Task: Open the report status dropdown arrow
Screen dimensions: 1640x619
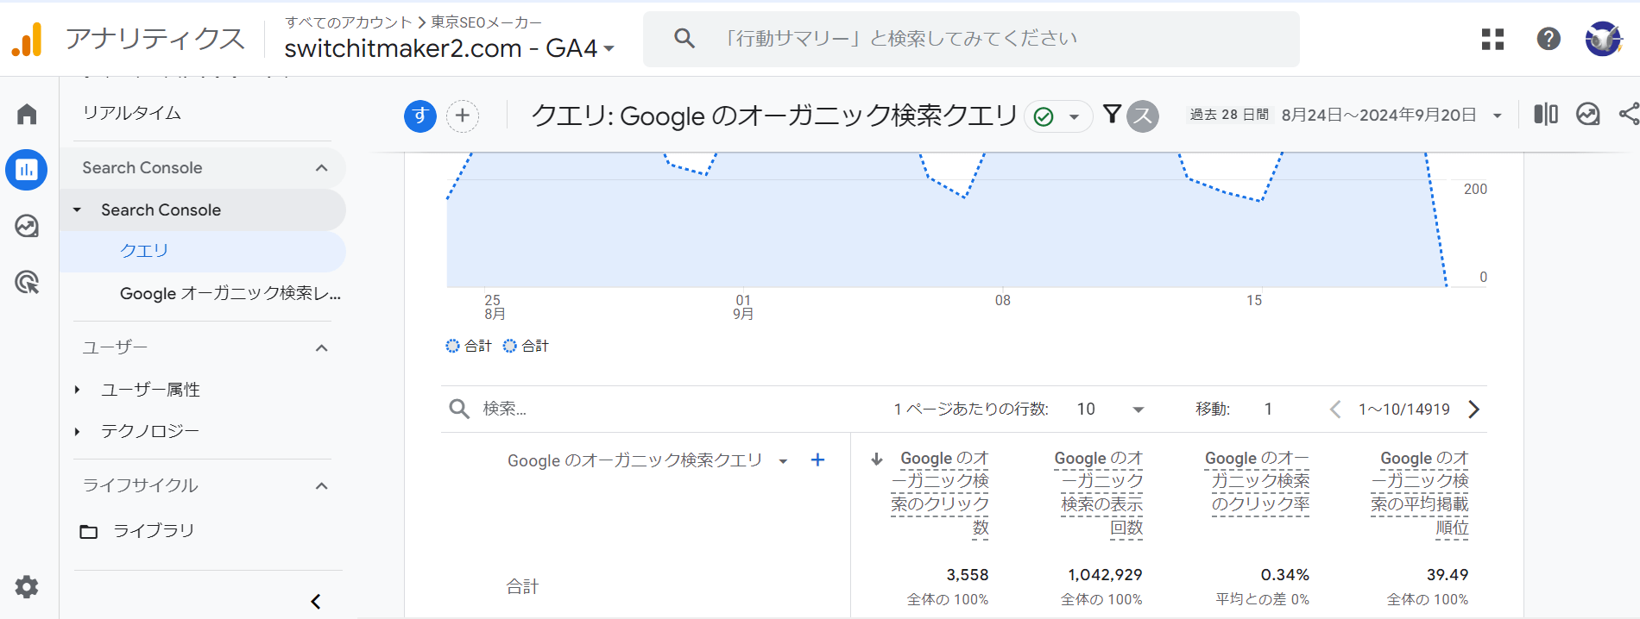Action: [1074, 116]
